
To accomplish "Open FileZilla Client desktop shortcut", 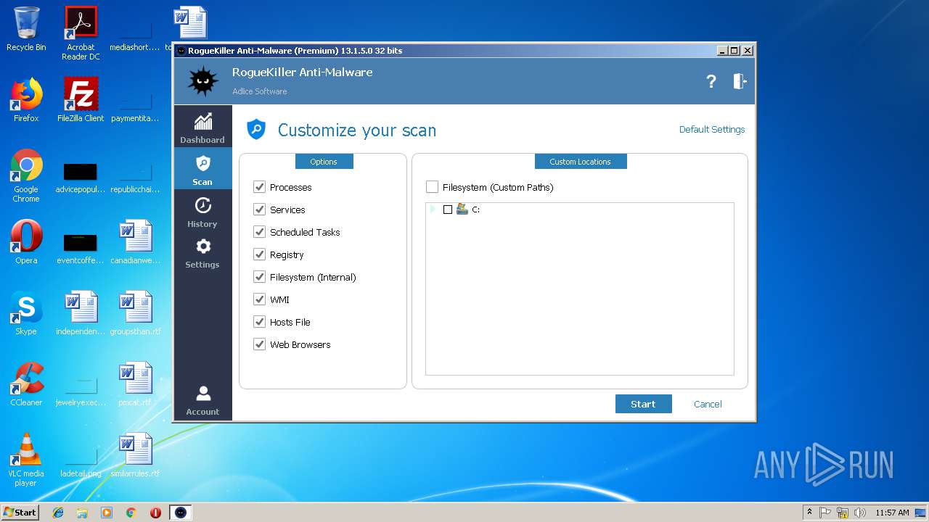I will click(x=81, y=100).
